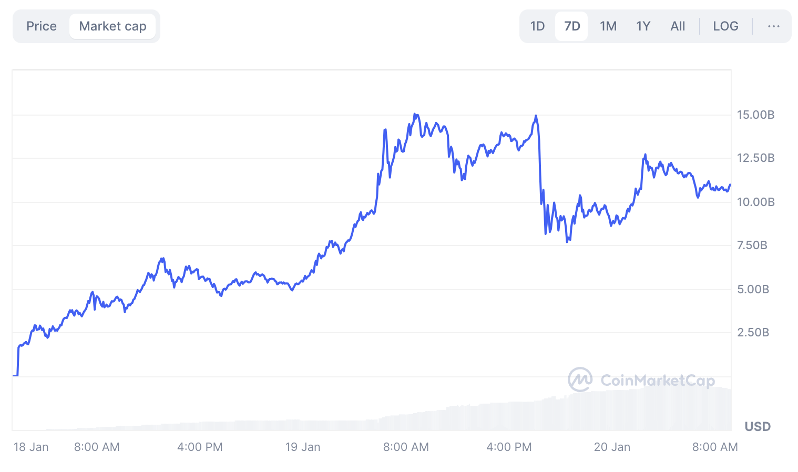Set chart range to 1D
Screen dimensions: 798x472
537,26
